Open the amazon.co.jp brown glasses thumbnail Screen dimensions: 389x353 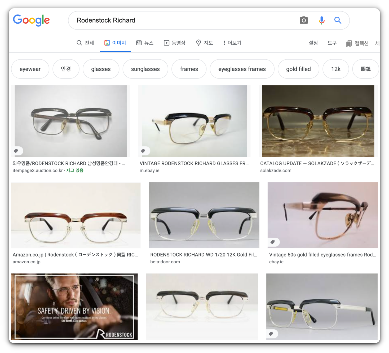click(76, 215)
